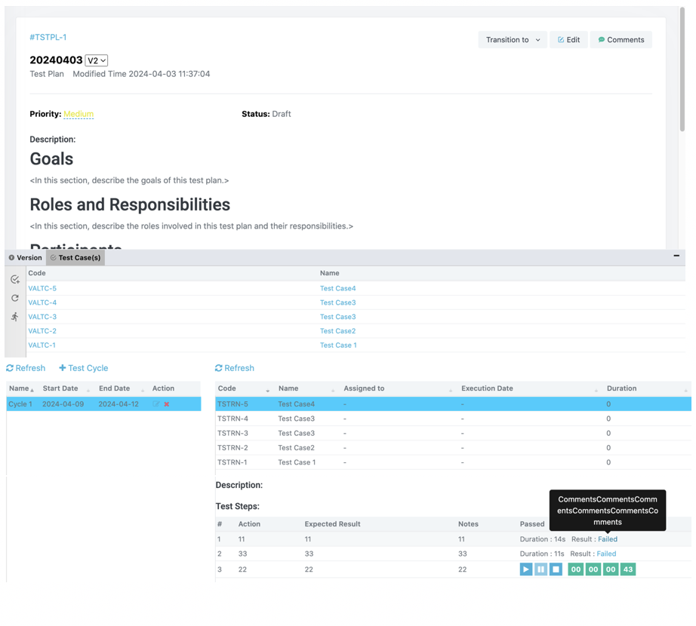Open the V2 version dropdown
The image size is (696, 626).
tap(97, 60)
